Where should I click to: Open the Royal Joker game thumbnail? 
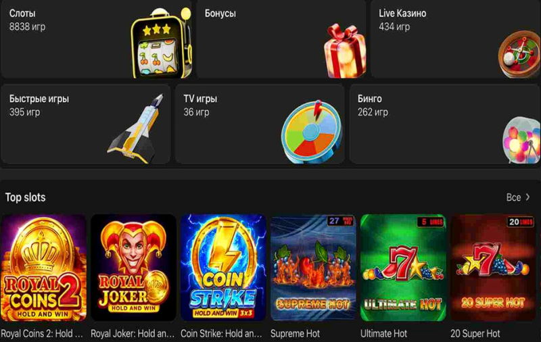133,268
